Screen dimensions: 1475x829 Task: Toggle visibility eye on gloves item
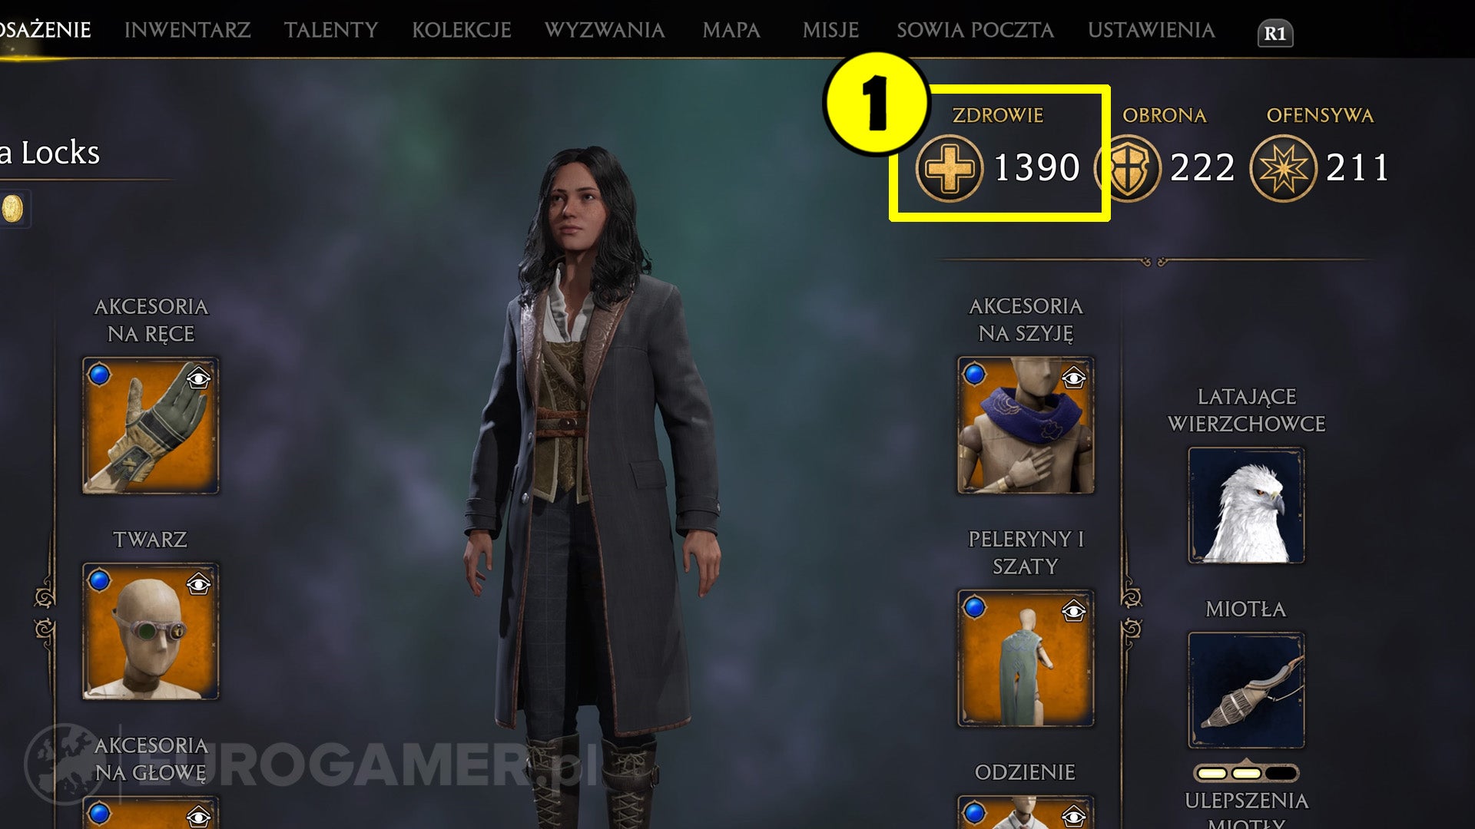[199, 378]
